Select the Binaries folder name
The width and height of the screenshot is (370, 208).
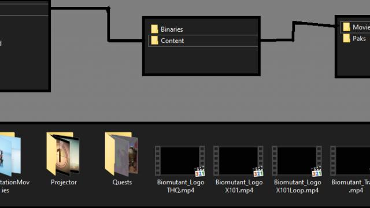pyautogui.click(x=172, y=29)
